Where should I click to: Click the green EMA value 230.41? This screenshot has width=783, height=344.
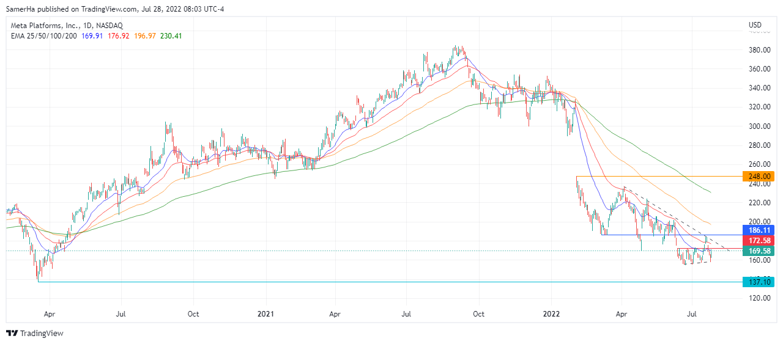(171, 36)
